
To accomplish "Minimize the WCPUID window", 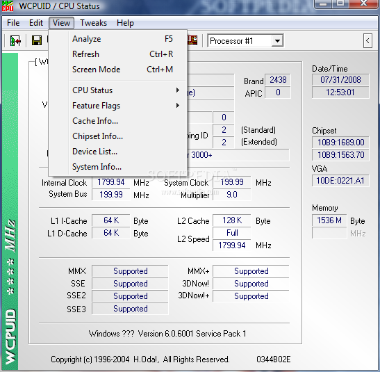I will point(323,3).
